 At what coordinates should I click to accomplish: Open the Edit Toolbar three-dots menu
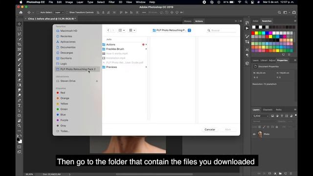tap(20, 131)
